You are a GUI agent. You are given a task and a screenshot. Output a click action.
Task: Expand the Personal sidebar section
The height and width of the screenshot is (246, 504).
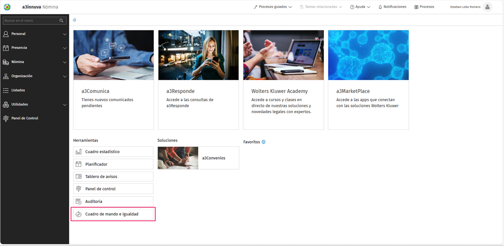[x=35, y=34]
